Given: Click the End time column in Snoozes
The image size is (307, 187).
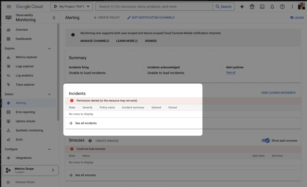Looking at the screenshot, I should tap(277, 156).
